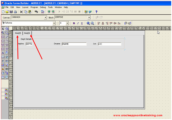This screenshot has height=120, width=172.
Task: Select the Text tool in tool palette
Action: point(3,53)
